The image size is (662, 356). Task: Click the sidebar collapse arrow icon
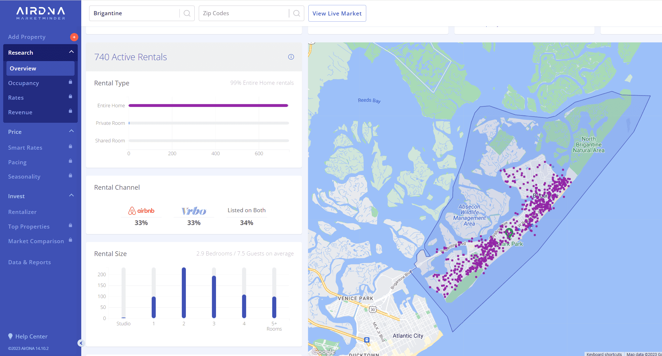pyautogui.click(x=81, y=343)
